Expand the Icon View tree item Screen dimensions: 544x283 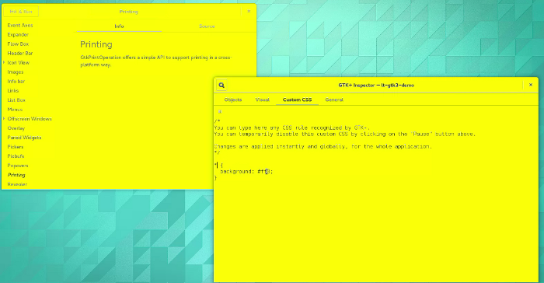click(4, 62)
